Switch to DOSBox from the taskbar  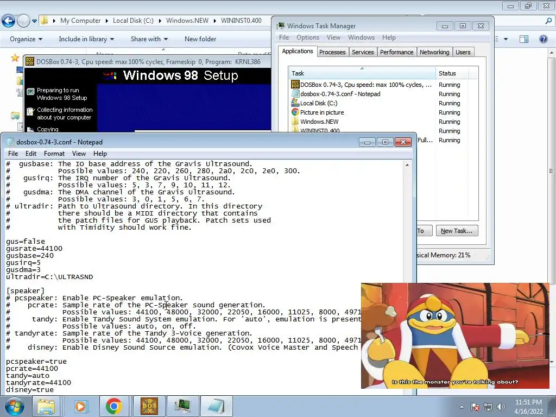click(149, 406)
